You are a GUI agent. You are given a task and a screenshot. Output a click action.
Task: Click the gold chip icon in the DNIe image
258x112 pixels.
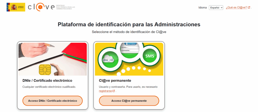[45, 69]
